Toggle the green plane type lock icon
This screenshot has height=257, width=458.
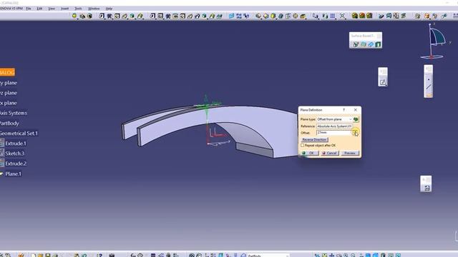click(356, 119)
